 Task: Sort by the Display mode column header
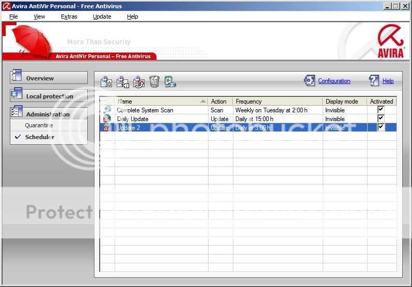[x=345, y=102]
